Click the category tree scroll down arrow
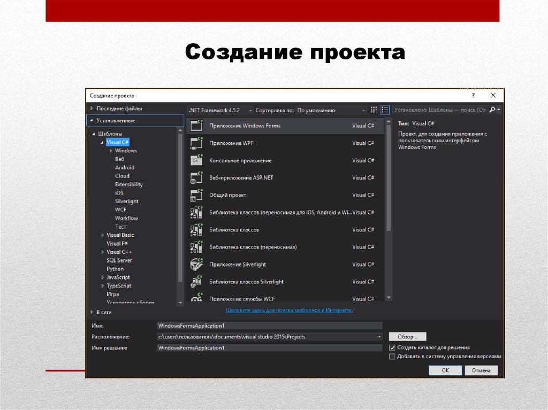 click(180, 303)
